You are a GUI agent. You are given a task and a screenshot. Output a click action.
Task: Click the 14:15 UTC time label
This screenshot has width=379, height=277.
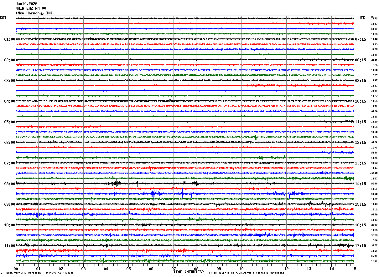[361, 184]
